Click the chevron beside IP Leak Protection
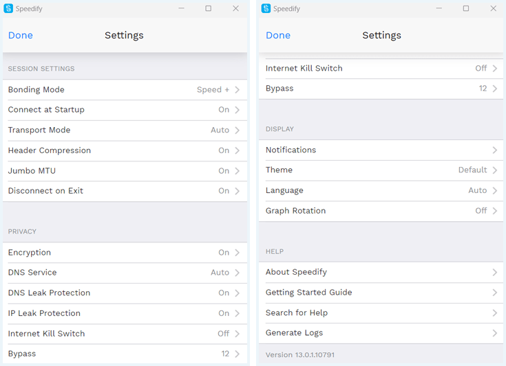This screenshot has height=366, width=506. point(238,313)
